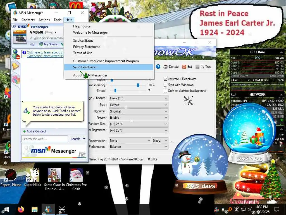Image resolution: width=286 pixels, height=215 pixels.
Task: Select Service Status menu item
Action: click(x=109, y=41)
